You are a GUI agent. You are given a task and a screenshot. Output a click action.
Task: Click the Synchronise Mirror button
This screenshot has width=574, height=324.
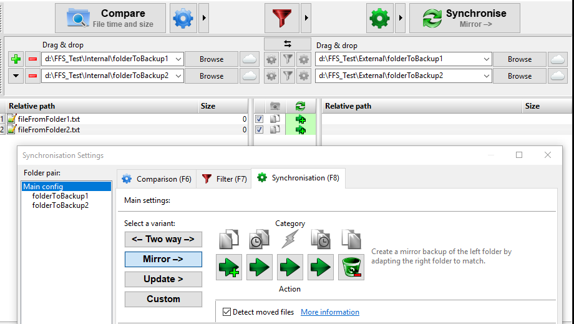(x=465, y=18)
